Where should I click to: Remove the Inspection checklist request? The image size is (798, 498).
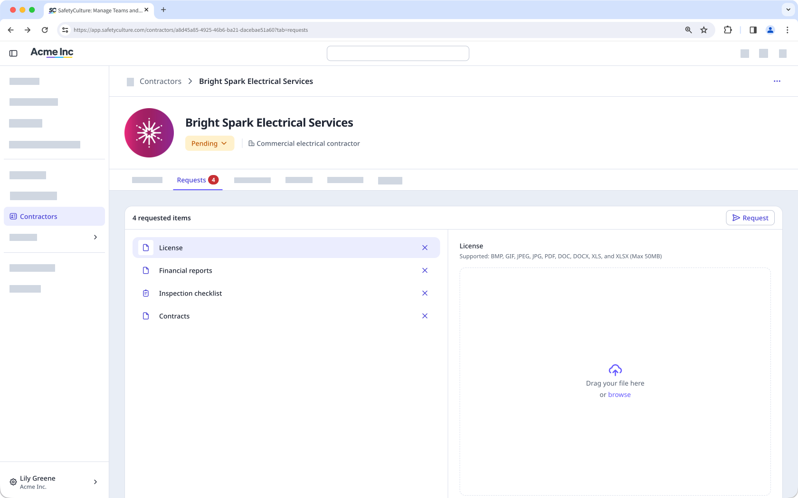coord(425,293)
